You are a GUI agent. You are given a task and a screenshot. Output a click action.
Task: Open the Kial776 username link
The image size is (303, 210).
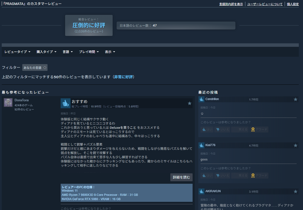[x=210, y=145]
